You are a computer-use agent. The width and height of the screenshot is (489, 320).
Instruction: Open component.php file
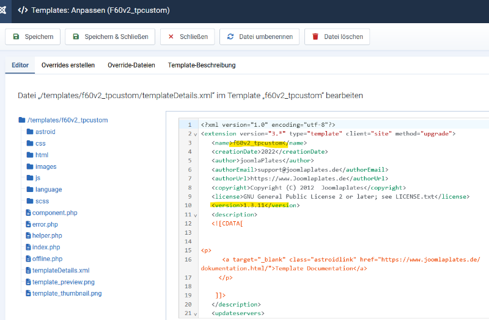pos(54,213)
